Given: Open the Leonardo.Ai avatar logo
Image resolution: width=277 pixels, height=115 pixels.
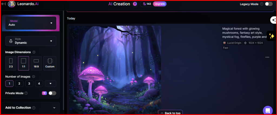Looking at the screenshot, I should [12, 4].
